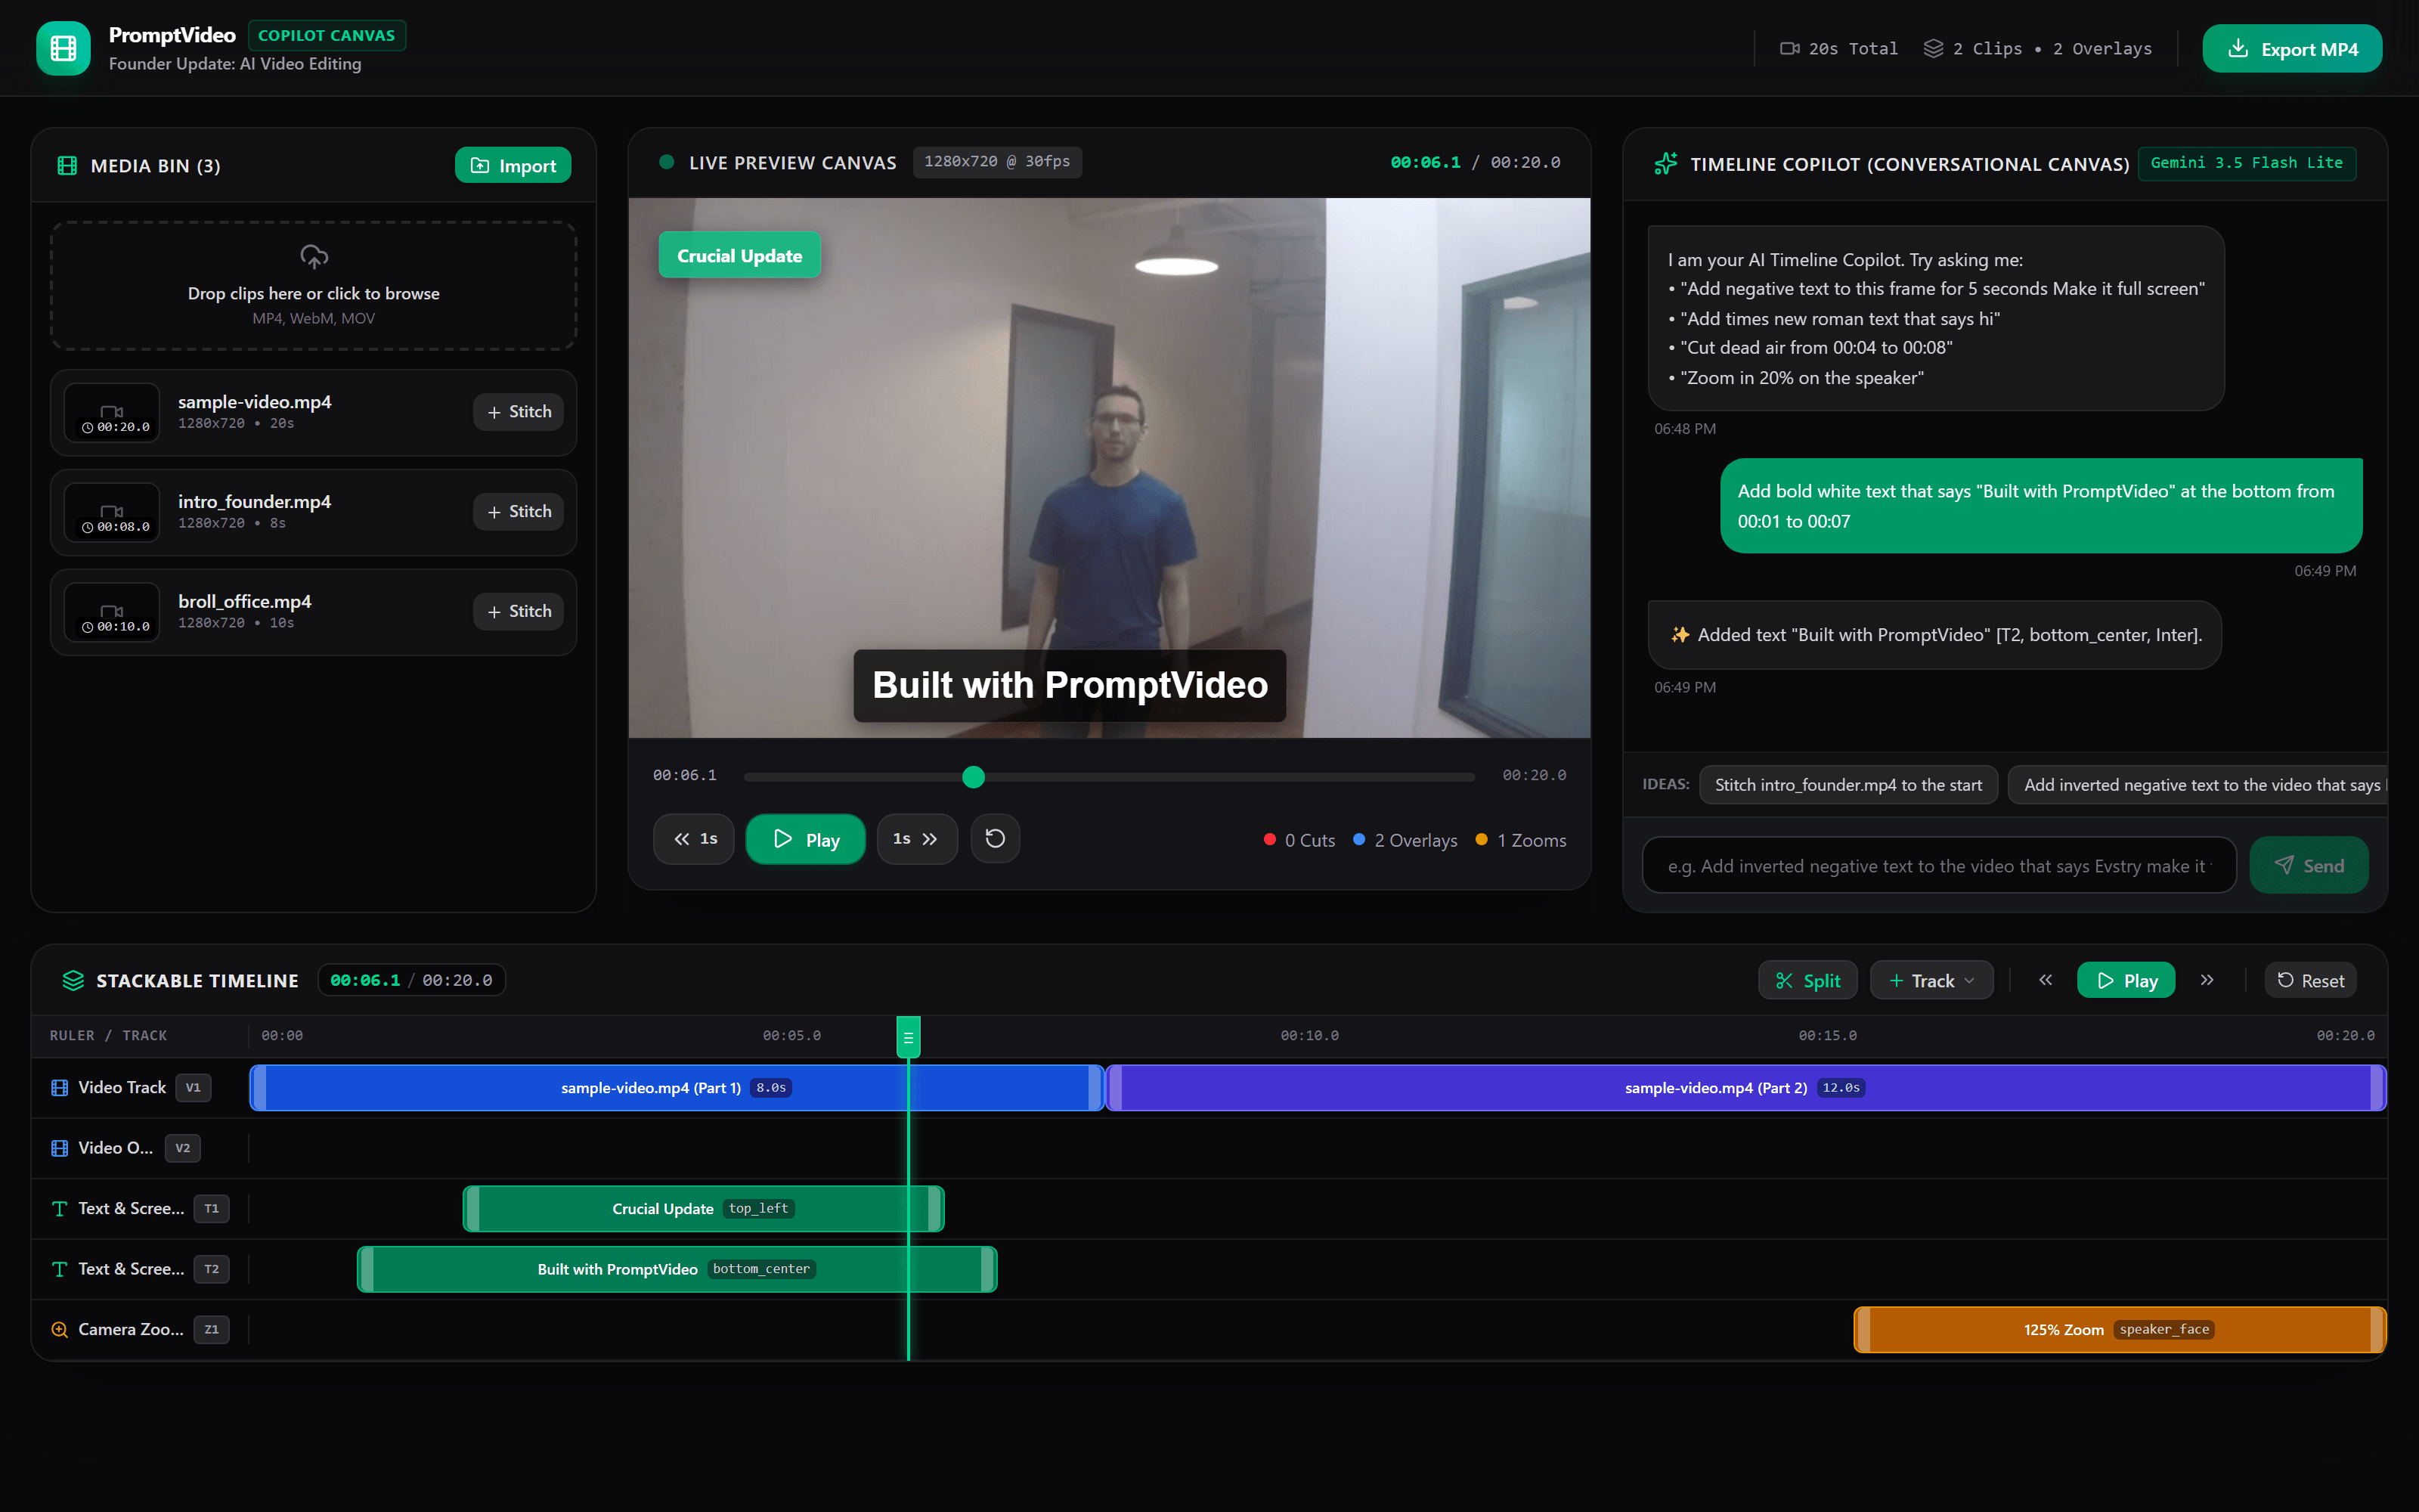Click the T1 text track icon

60,1209
